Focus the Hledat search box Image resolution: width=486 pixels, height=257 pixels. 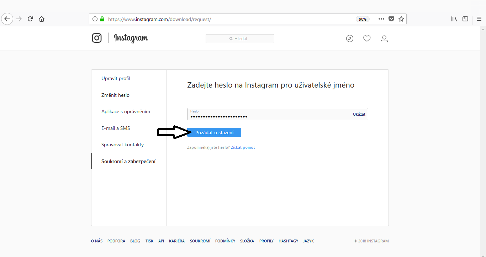(x=240, y=38)
